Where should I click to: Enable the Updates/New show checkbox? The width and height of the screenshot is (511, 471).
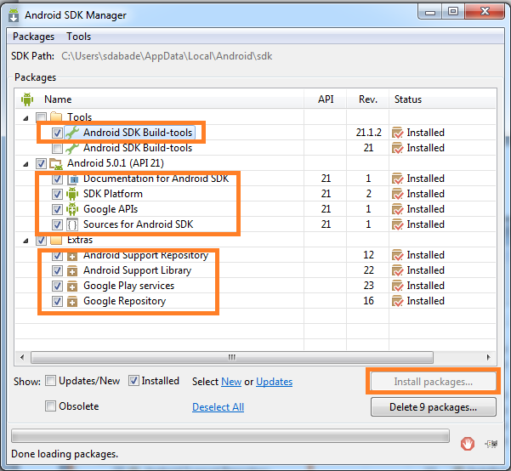(50, 381)
